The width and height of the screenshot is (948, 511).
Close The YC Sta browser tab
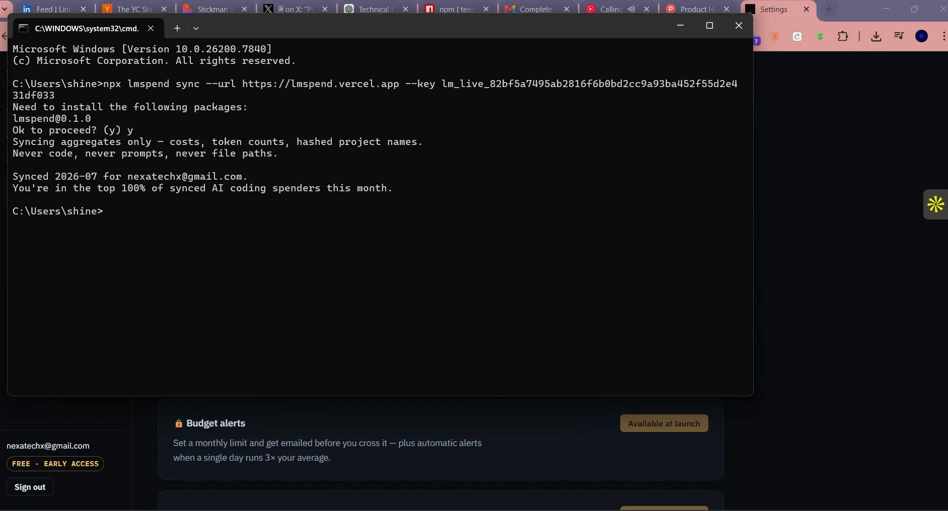tap(164, 9)
